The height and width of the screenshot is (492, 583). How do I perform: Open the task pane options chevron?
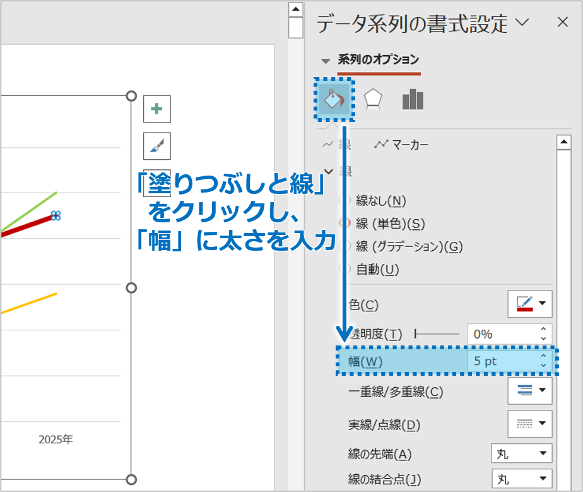(x=522, y=22)
